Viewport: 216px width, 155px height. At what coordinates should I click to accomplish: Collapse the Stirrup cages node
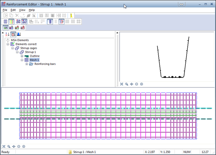[12, 48]
